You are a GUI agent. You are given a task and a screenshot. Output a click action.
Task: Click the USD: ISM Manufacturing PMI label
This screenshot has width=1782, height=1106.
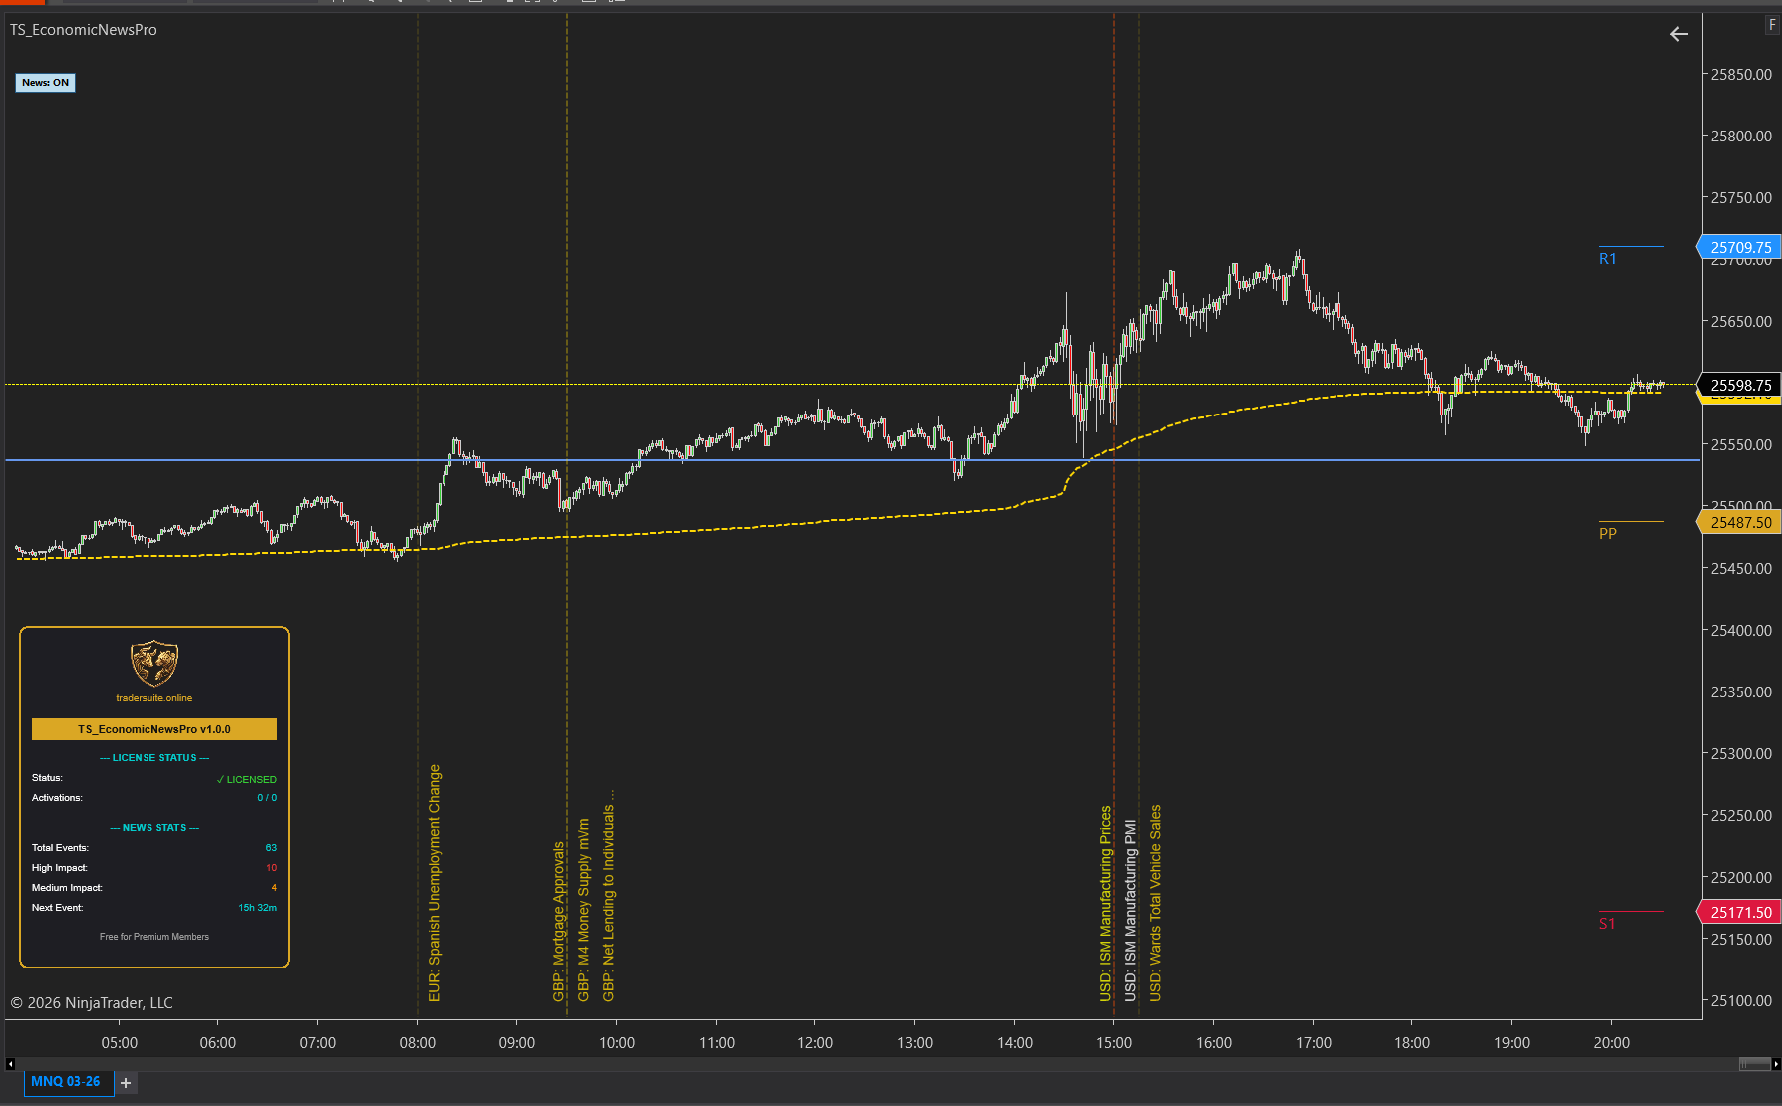[x=1130, y=911]
